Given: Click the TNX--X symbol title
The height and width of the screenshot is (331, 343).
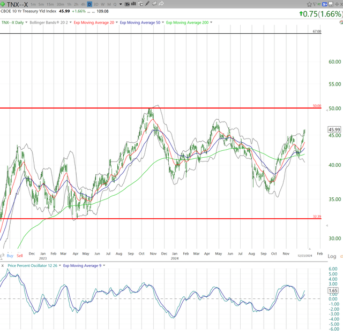Looking at the screenshot, I should tap(17, 4).
